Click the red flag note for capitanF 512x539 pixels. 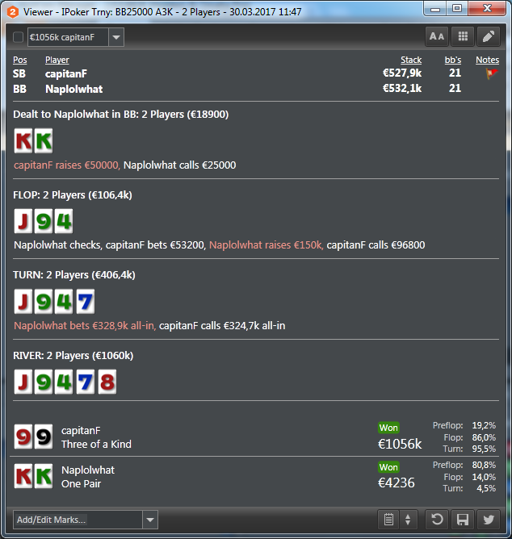coord(491,73)
